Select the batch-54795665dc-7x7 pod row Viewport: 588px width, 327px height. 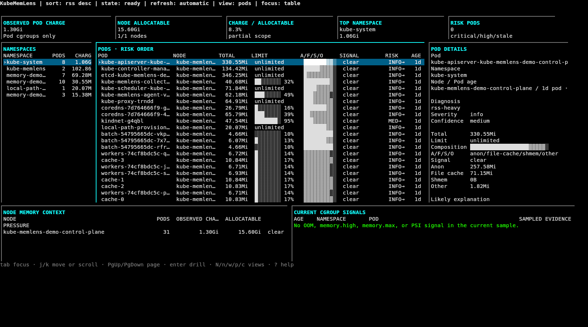[261, 140]
